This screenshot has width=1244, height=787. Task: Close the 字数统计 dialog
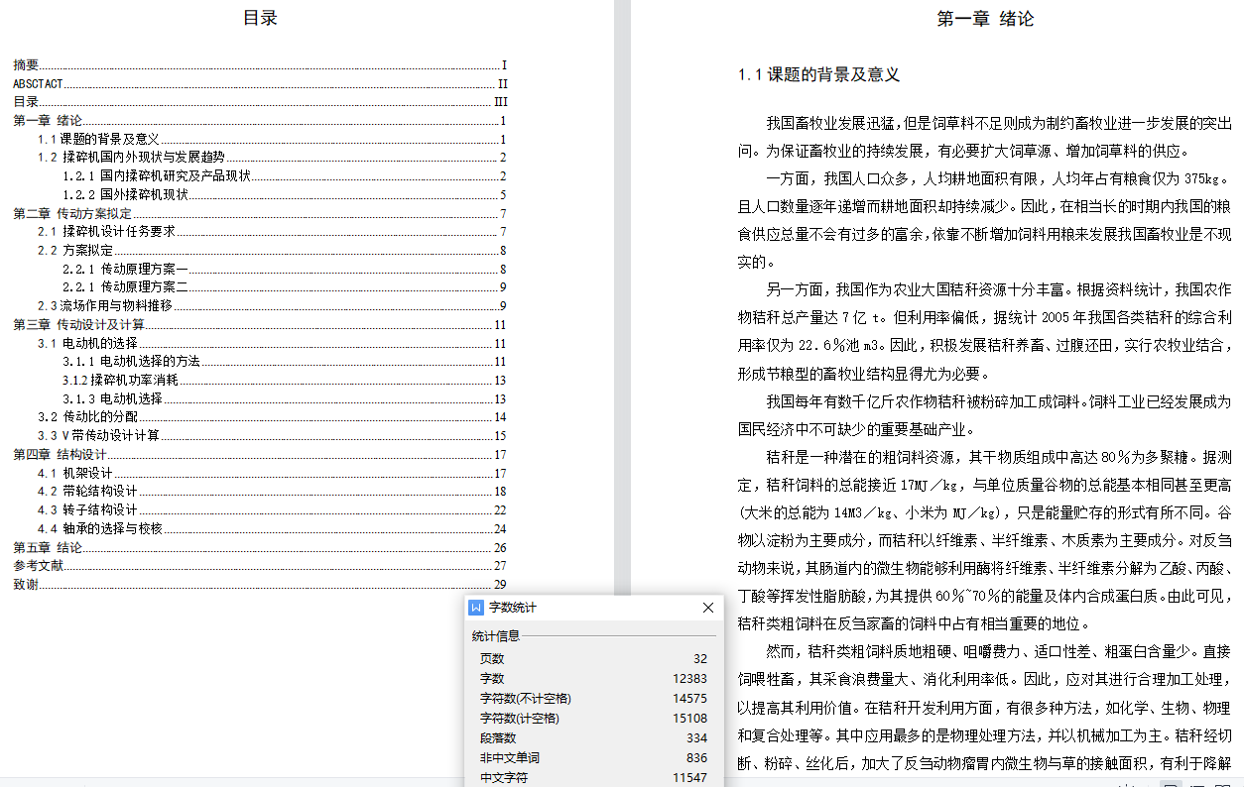[x=707, y=607]
